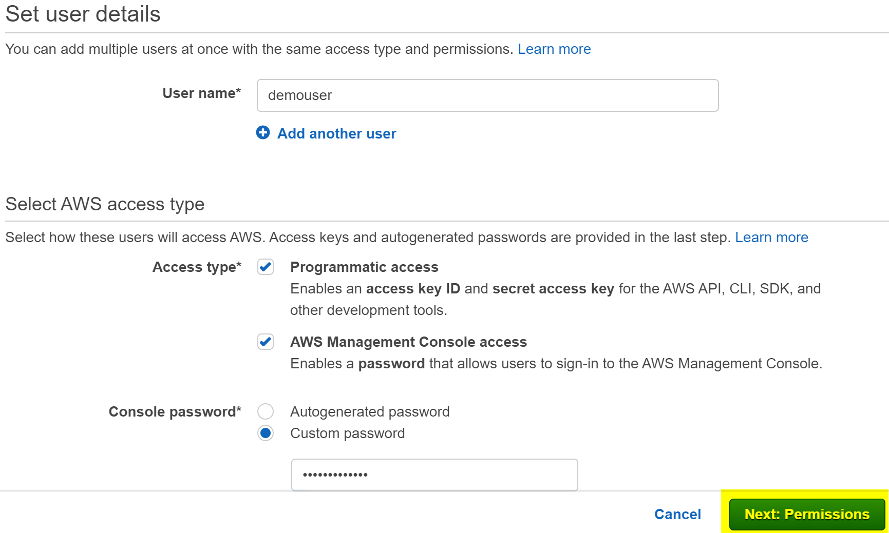Uncheck the Programmatic access checkbox

pyautogui.click(x=266, y=267)
